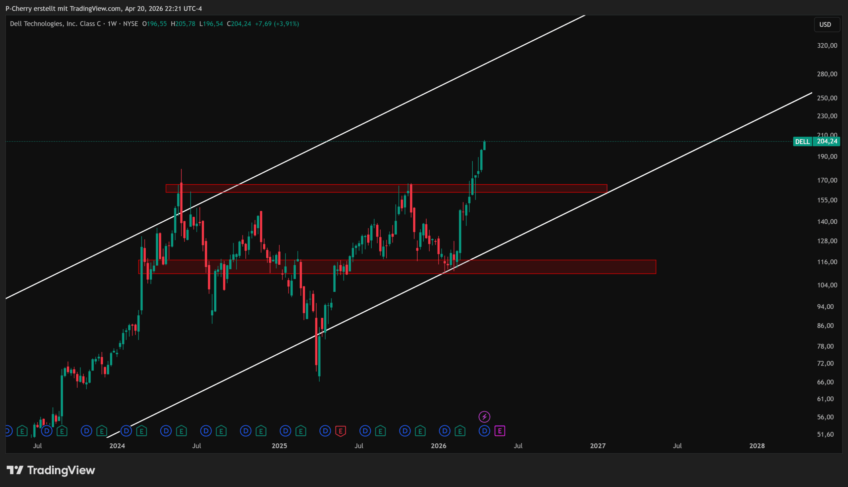
Task: Click the 320,00 price scale label
Action: (x=827, y=45)
